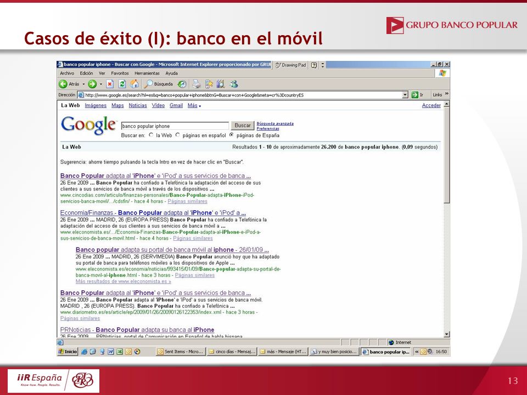This screenshot has height=395, width=527.
Task: Open the PRNoticias Banco Popular result
Action: (x=137, y=330)
